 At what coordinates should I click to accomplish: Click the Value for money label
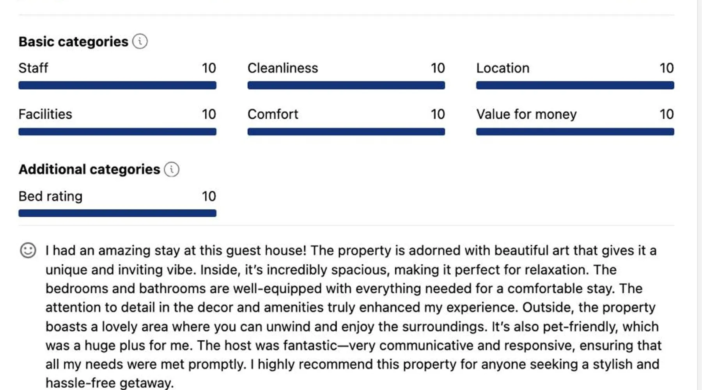tap(526, 114)
